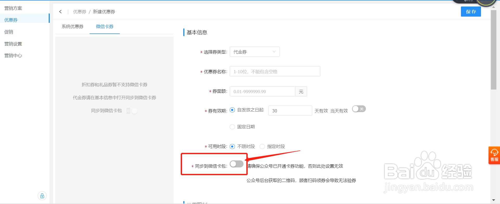Toggle 同步到微信卡包 switch in 基本信息
500x204 pixels.
[x=236, y=164]
